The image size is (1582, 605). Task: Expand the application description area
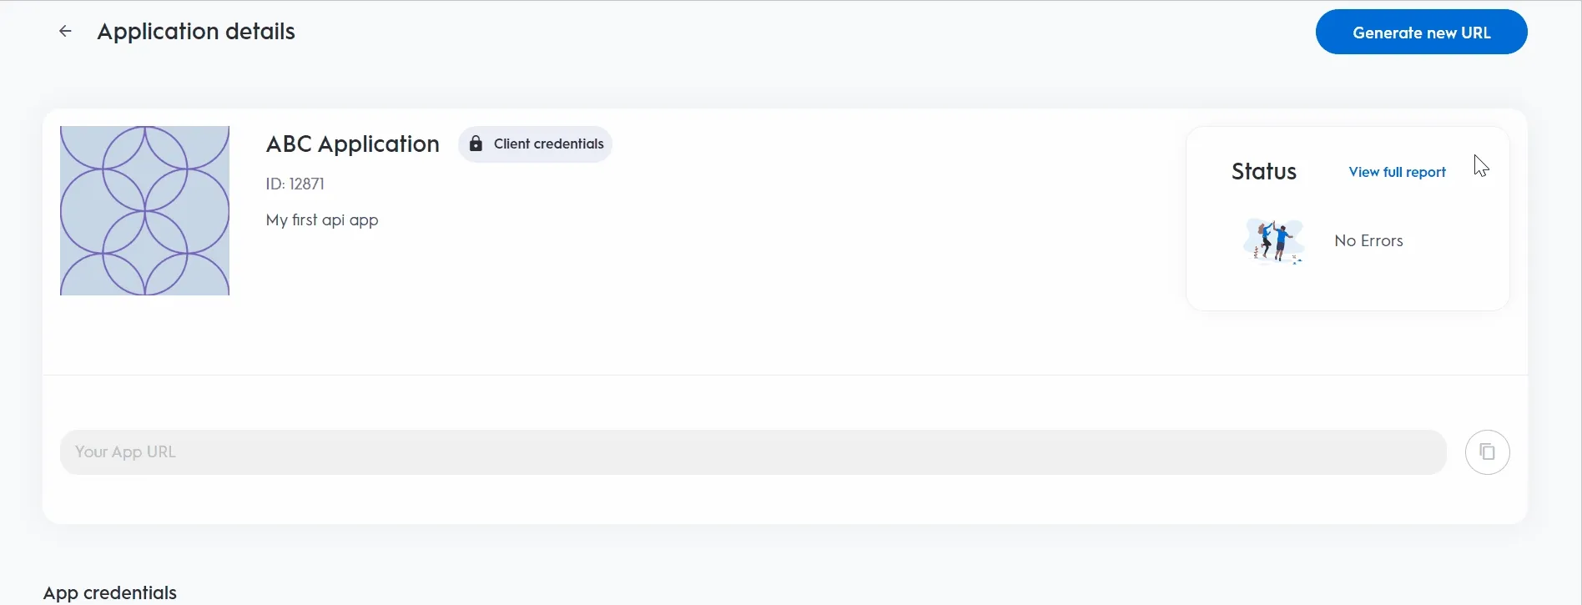(322, 219)
